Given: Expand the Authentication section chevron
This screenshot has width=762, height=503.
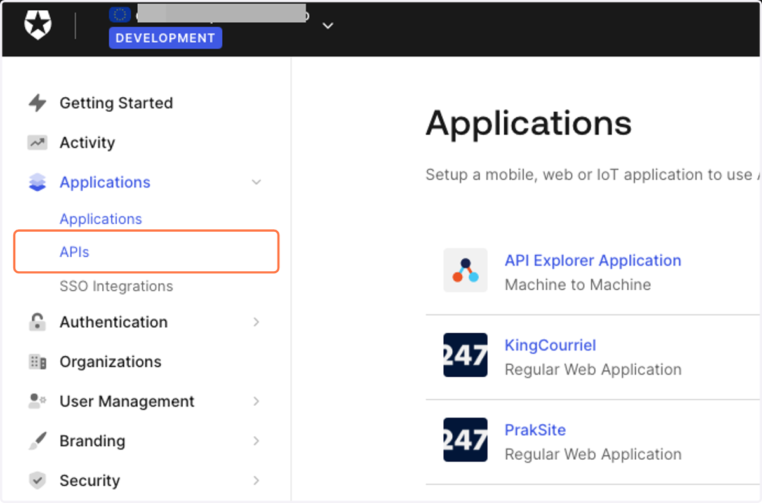Looking at the screenshot, I should (257, 322).
